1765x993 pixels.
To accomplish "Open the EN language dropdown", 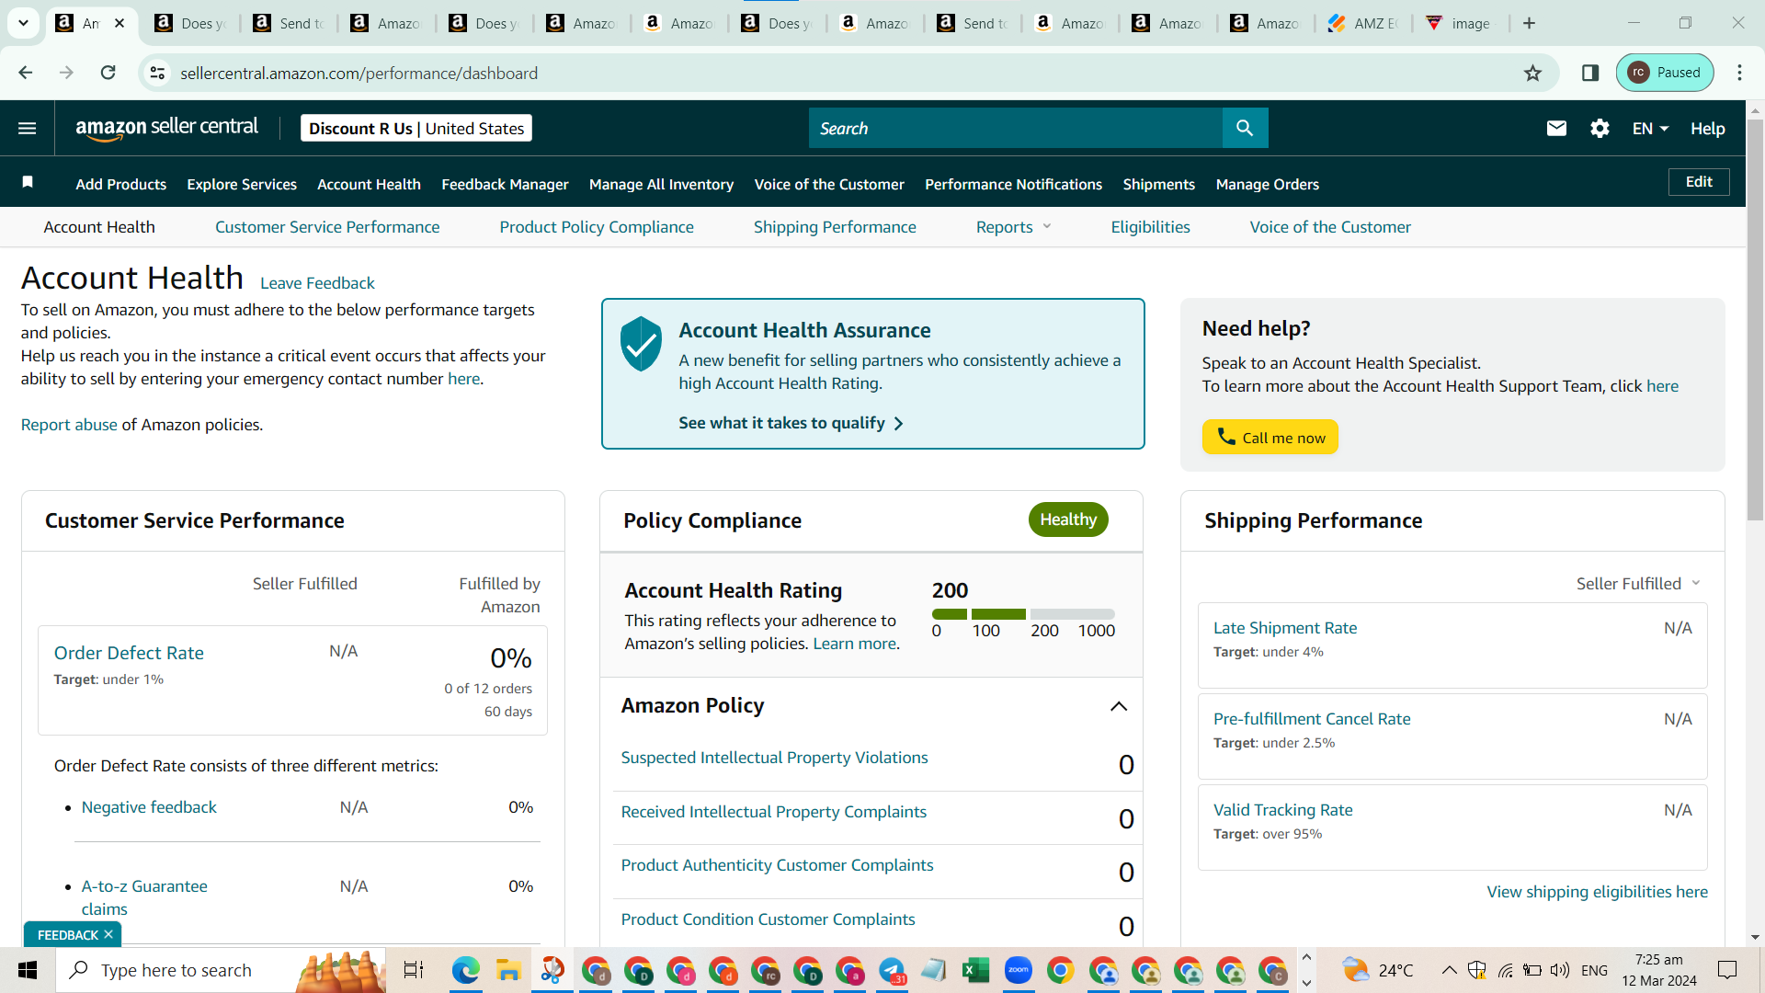I will (1650, 129).
